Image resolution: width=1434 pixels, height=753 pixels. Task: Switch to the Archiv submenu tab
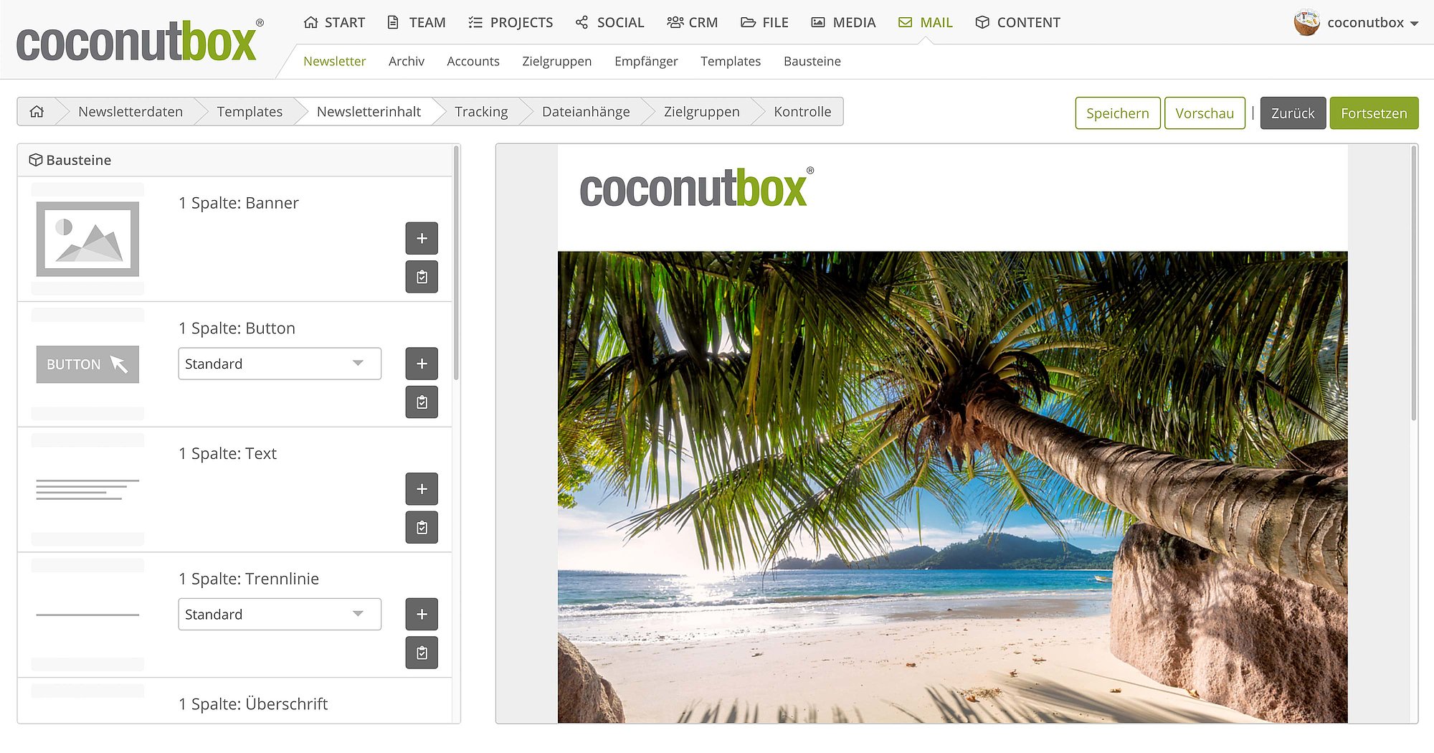[x=407, y=61]
